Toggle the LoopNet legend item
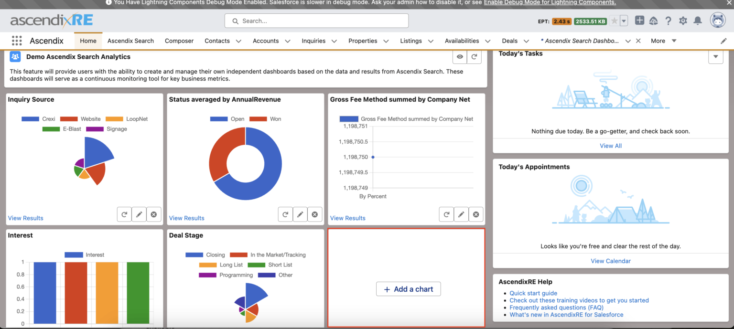The width and height of the screenshot is (734, 329). pos(127,119)
